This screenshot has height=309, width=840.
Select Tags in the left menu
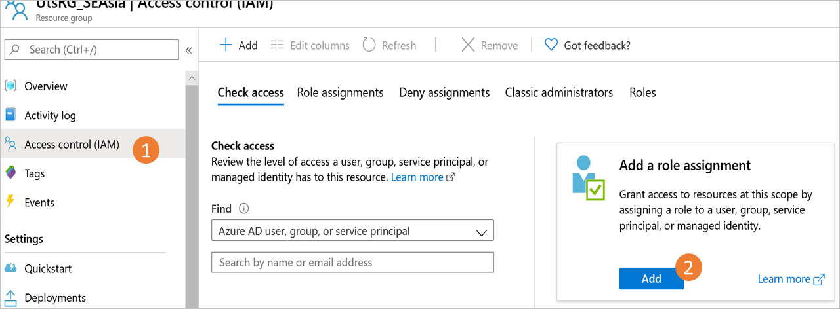[34, 173]
